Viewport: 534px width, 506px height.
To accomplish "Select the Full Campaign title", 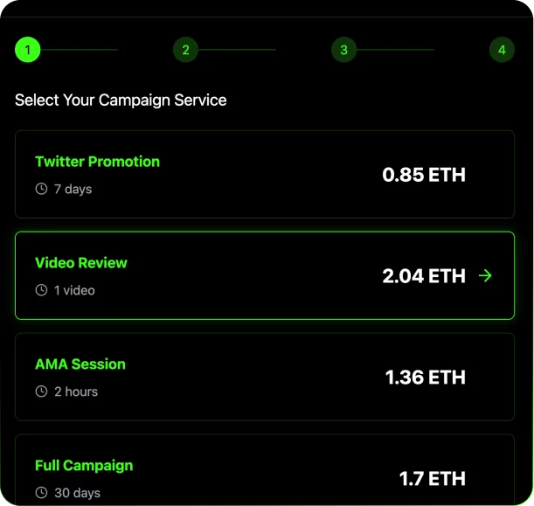I will pyautogui.click(x=84, y=466).
